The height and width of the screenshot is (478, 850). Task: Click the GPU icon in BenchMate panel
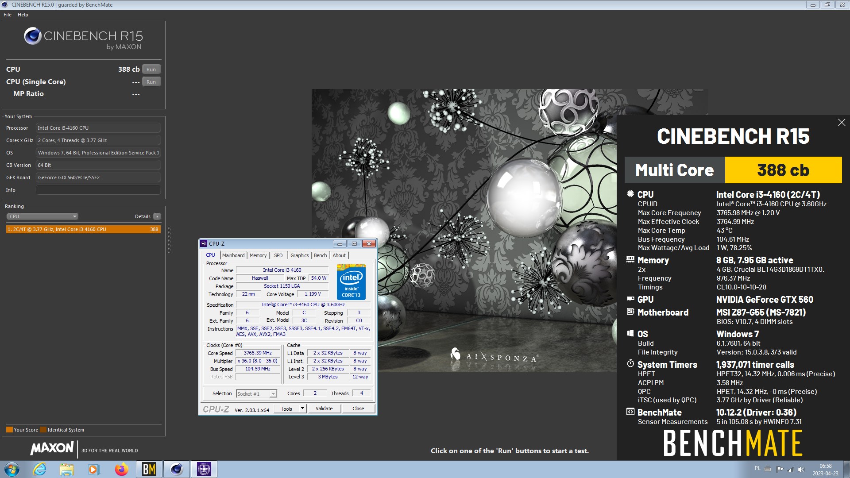click(630, 299)
